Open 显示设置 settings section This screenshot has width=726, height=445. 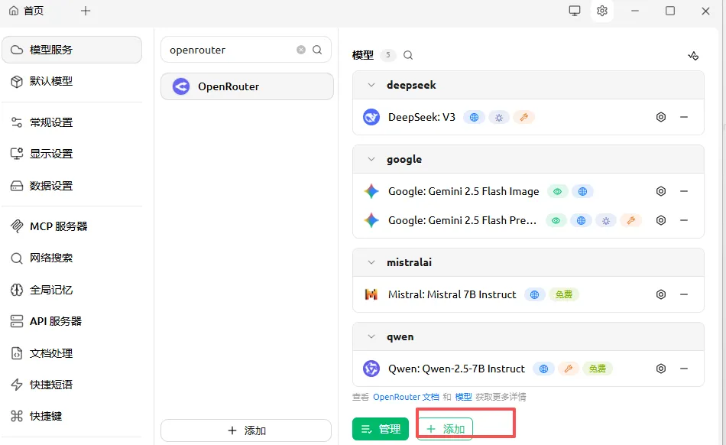point(72,154)
